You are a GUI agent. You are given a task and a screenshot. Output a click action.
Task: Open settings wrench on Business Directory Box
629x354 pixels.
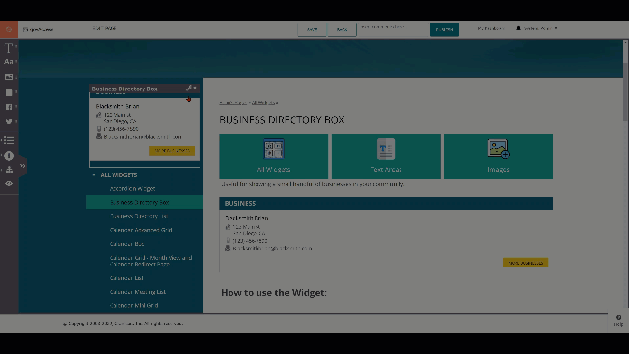[x=189, y=88]
